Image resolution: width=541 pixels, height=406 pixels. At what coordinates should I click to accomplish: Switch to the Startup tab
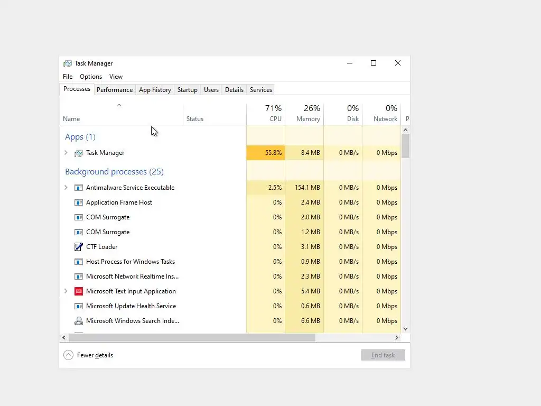point(188,90)
